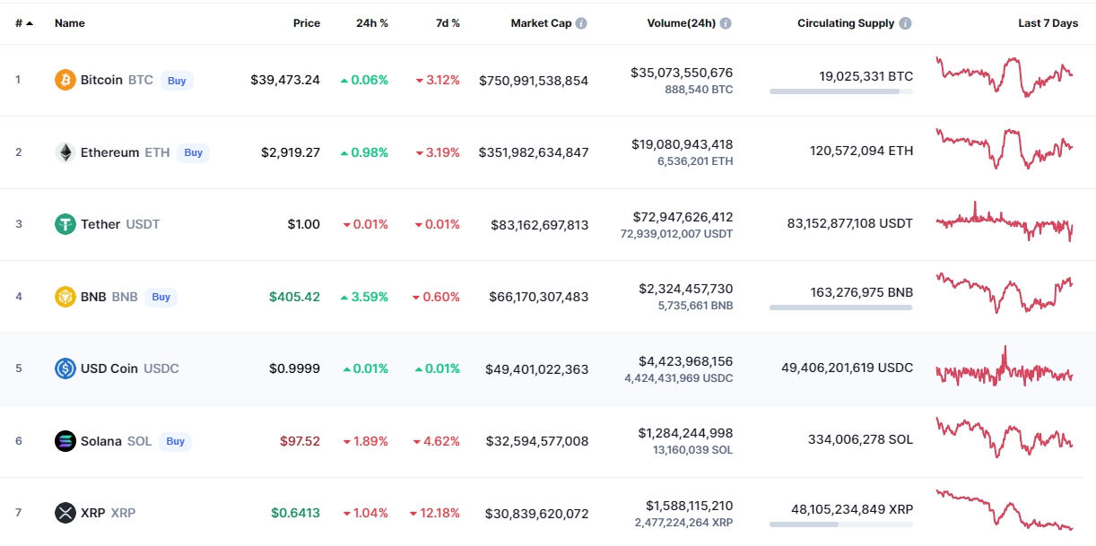Click the 4.62% 7d change for Solana
Image resolution: width=1096 pixels, height=546 pixels.
click(x=437, y=441)
